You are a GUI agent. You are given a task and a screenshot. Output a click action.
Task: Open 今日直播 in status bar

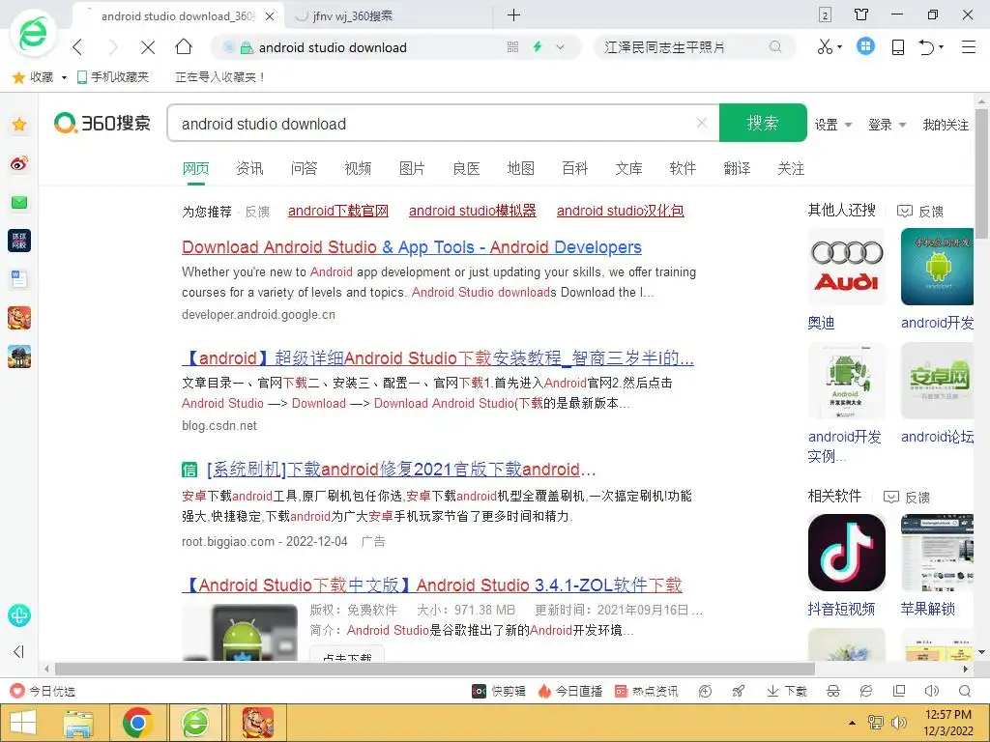coord(570,692)
